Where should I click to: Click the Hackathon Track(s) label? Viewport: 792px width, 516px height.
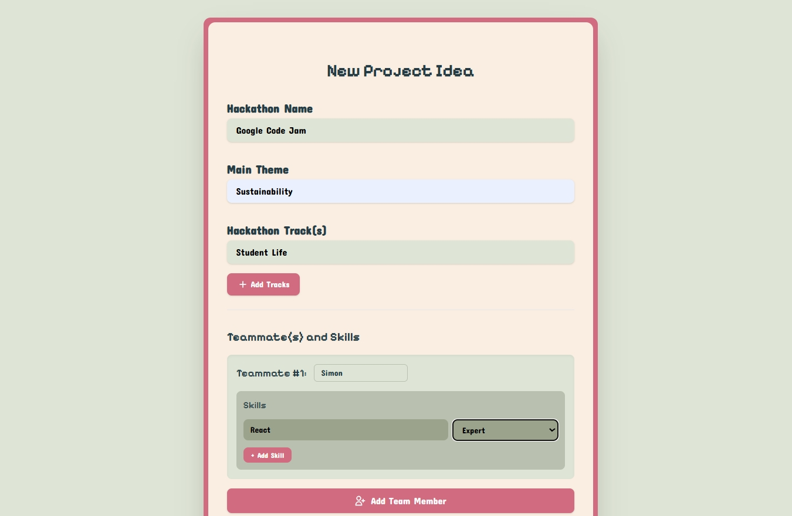(276, 231)
